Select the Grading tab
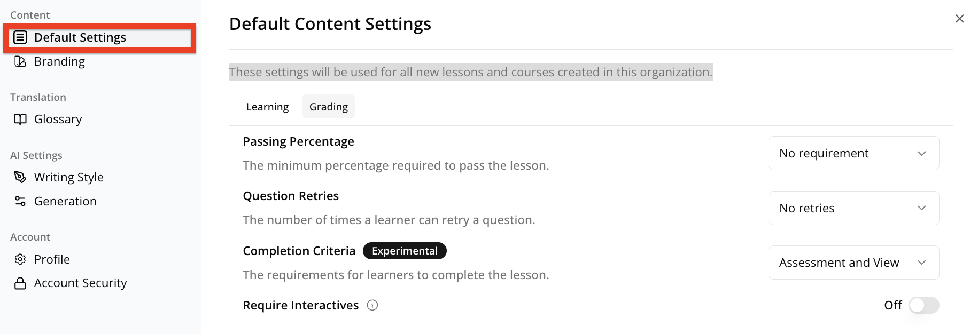 click(329, 107)
